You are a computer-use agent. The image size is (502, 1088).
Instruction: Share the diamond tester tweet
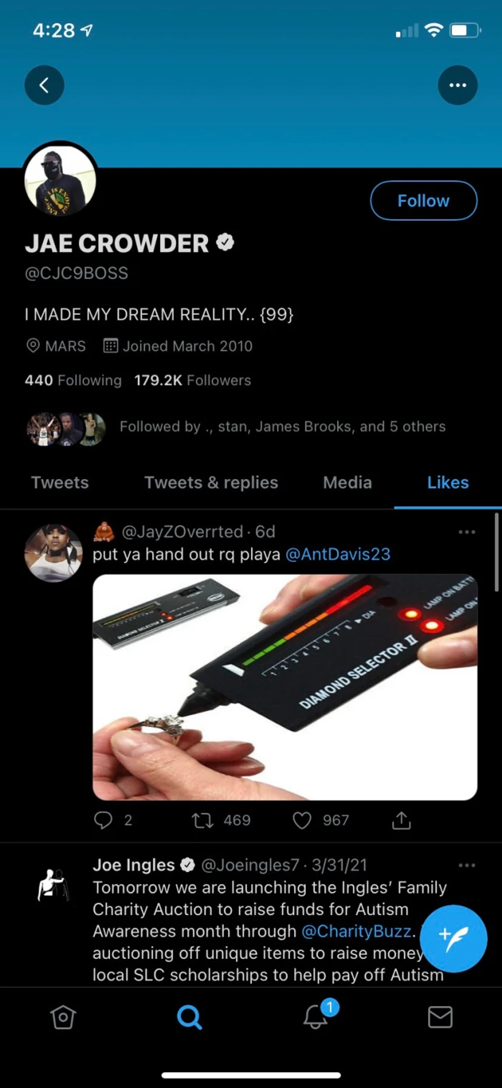401,820
